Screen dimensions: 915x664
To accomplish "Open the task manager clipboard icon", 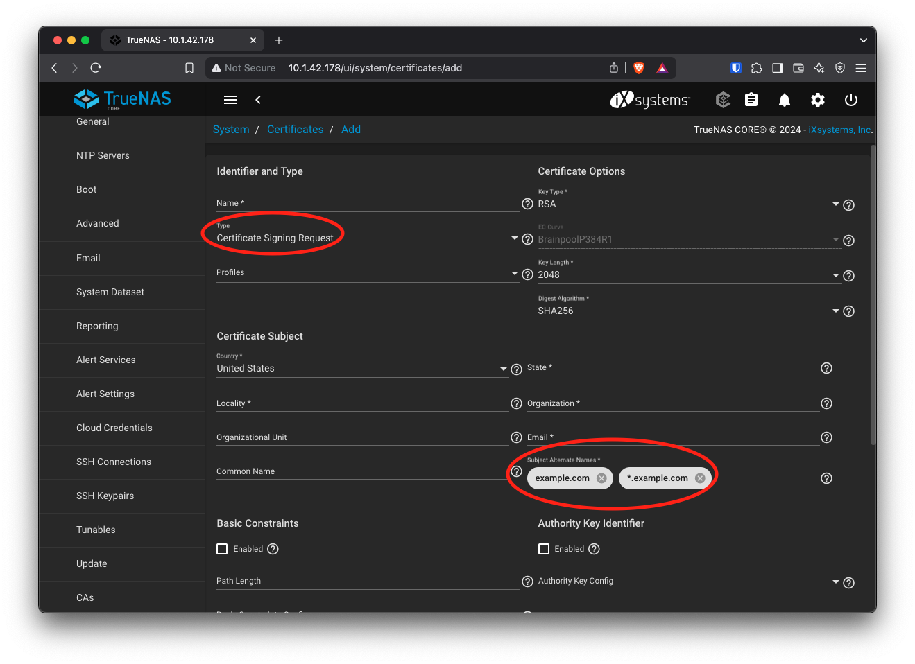I will (x=751, y=100).
